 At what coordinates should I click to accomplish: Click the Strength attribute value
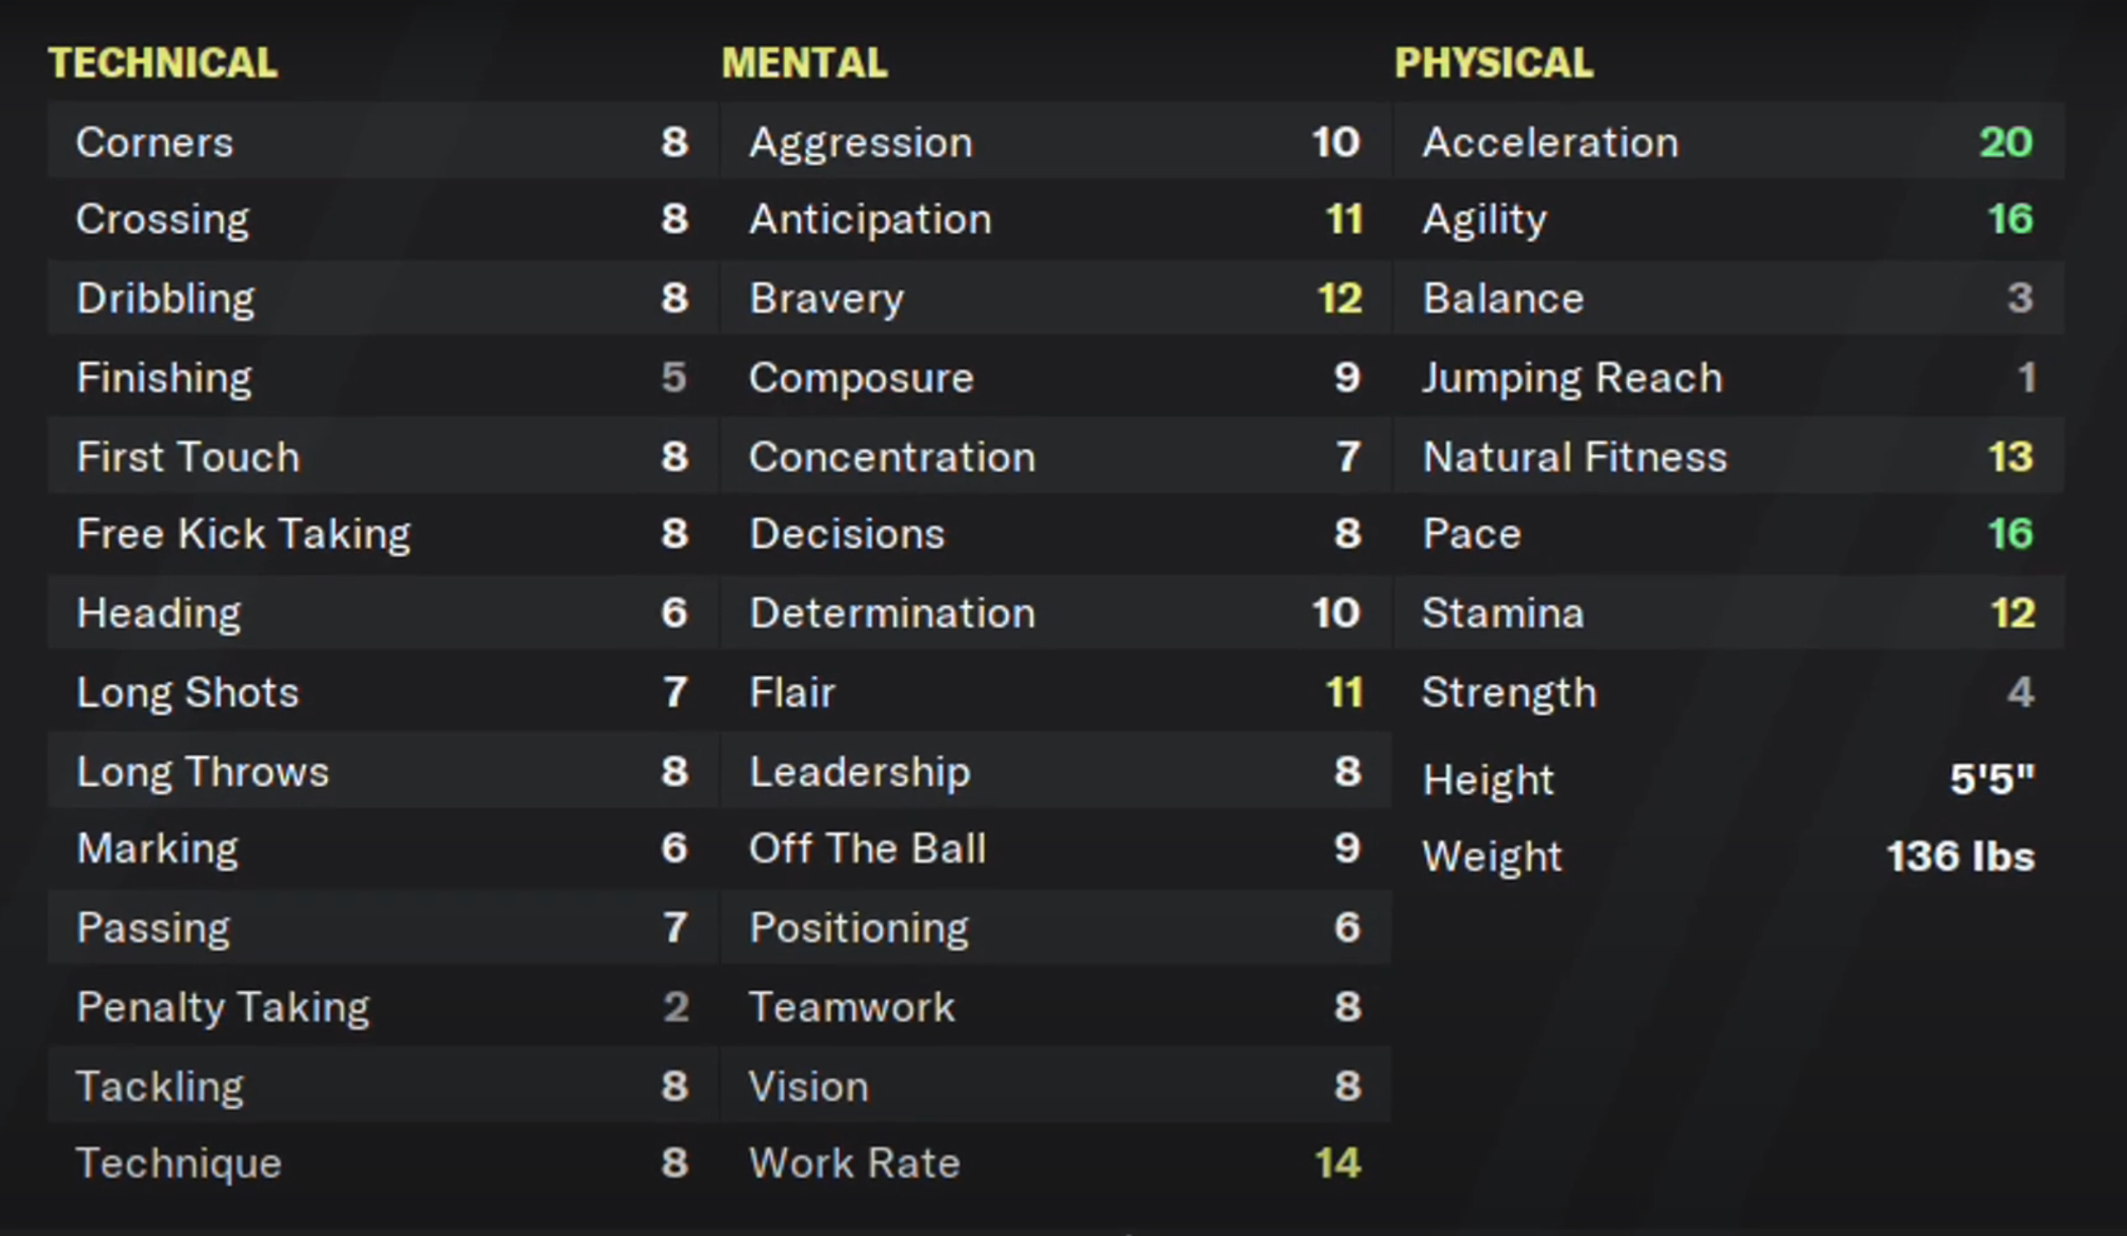[2021, 691]
